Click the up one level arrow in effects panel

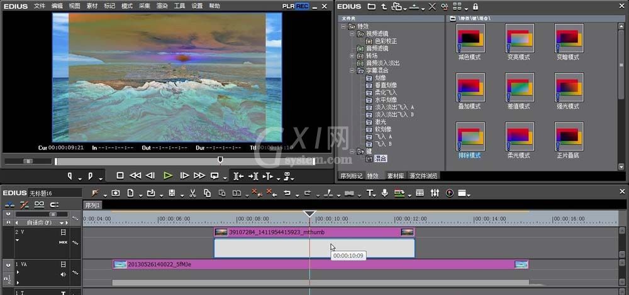pyautogui.click(x=384, y=7)
